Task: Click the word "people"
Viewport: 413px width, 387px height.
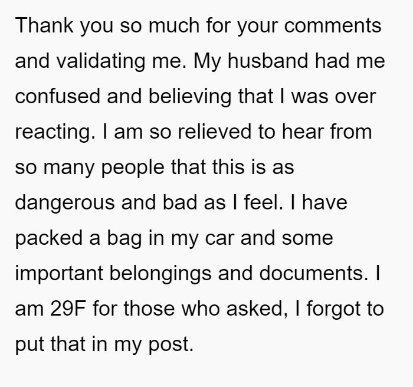Action: 133,168
